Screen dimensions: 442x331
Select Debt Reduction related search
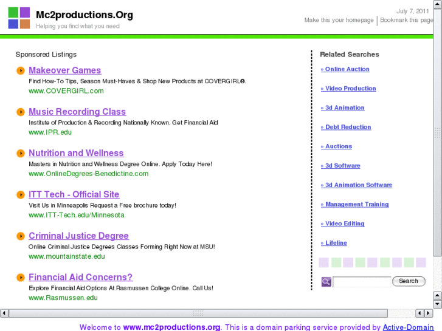tap(346, 127)
